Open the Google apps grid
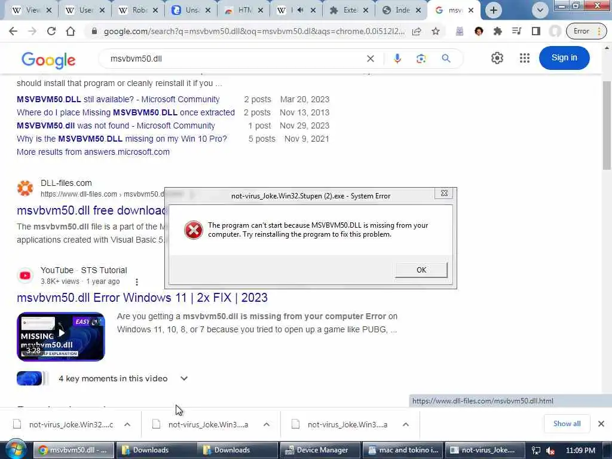Screen dimensions: 612x459 tap(525, 58)
